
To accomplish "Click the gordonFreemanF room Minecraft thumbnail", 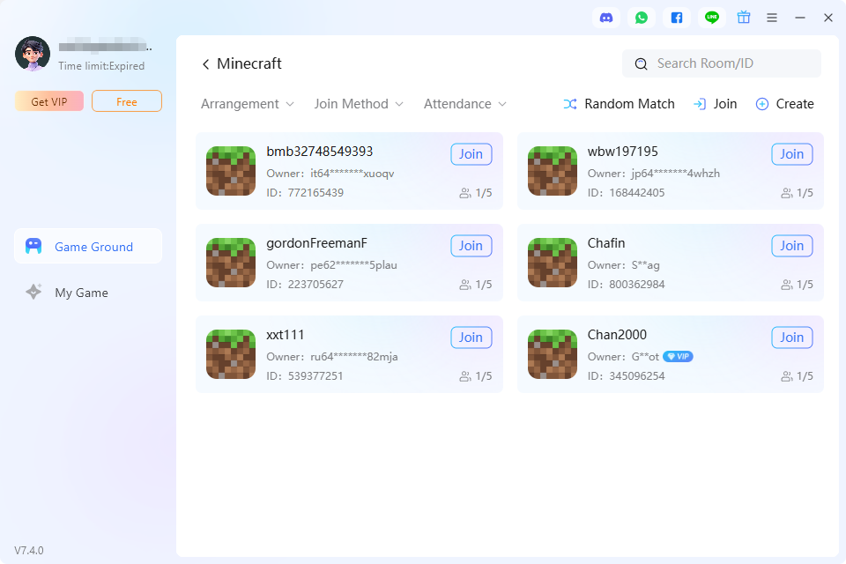I will pos(231,263).
